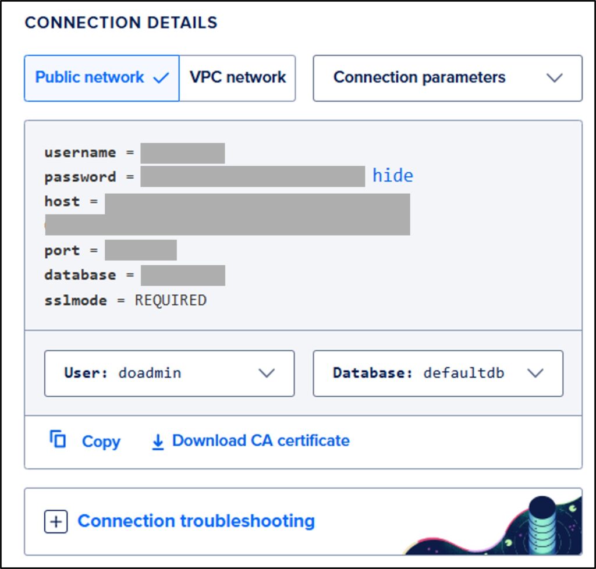Click the Download CA certificate link
The width and height of the screenshot is (596, 569).
coord(261,441)
